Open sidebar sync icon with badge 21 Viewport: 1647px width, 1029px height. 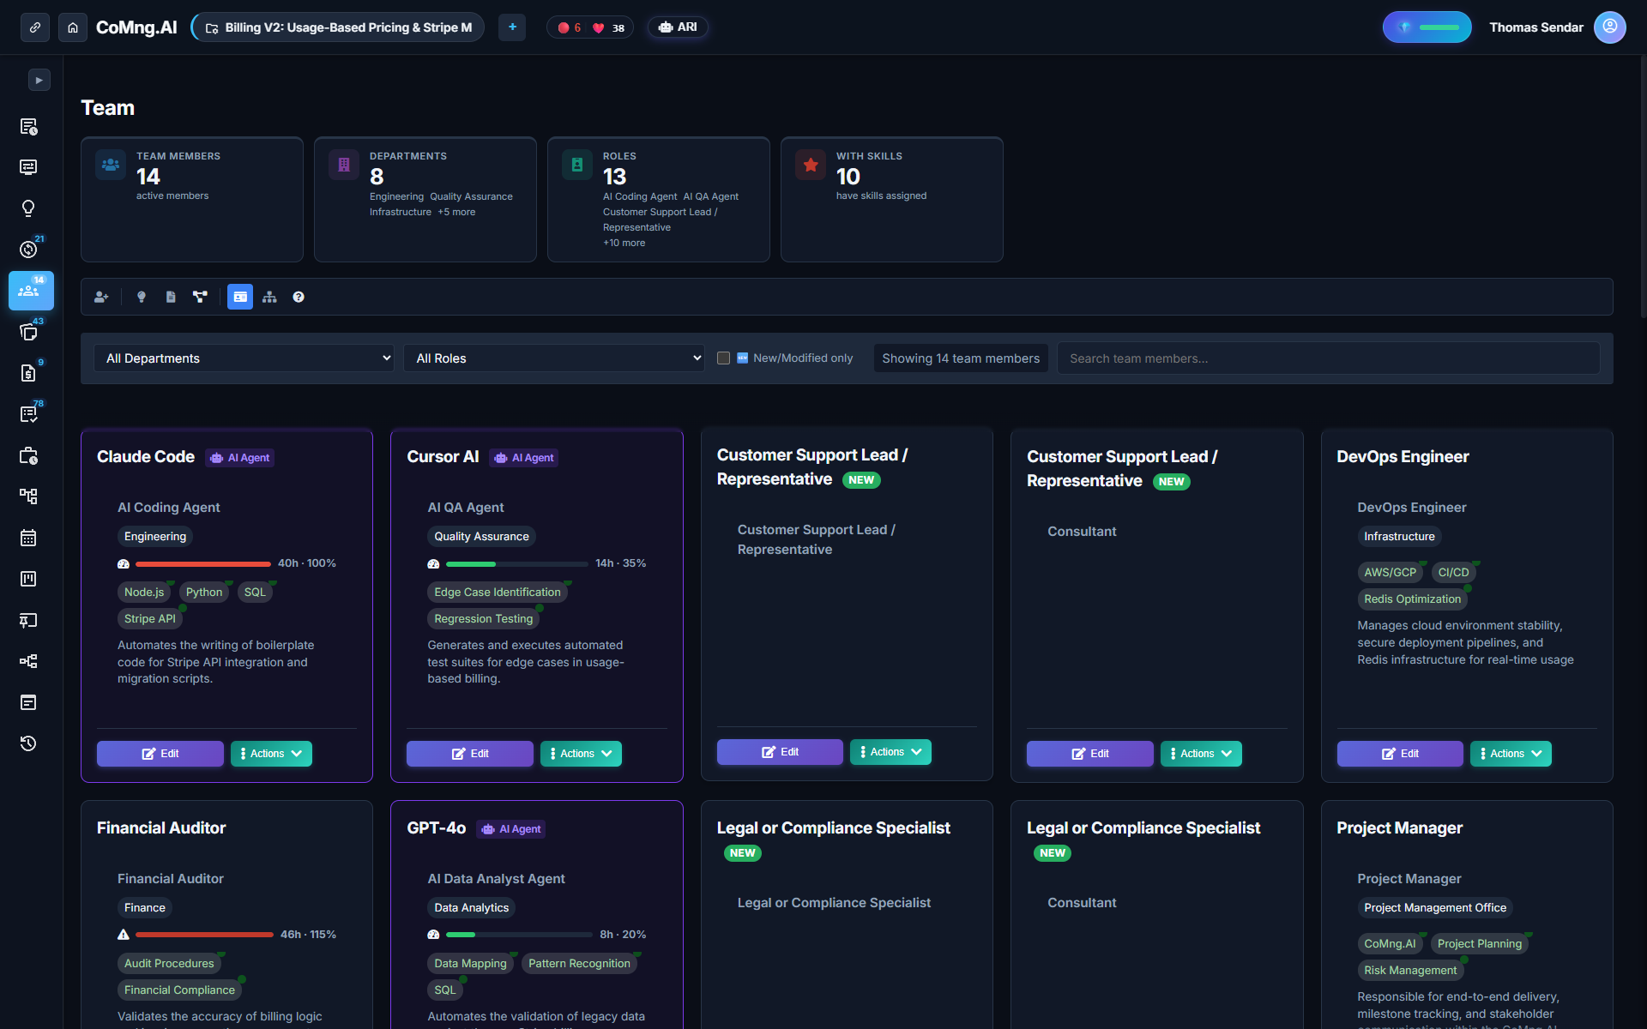28,250
